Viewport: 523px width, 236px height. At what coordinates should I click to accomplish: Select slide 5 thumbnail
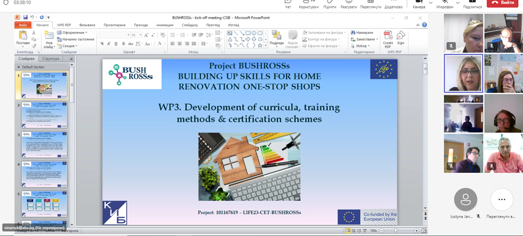point(45,204)
